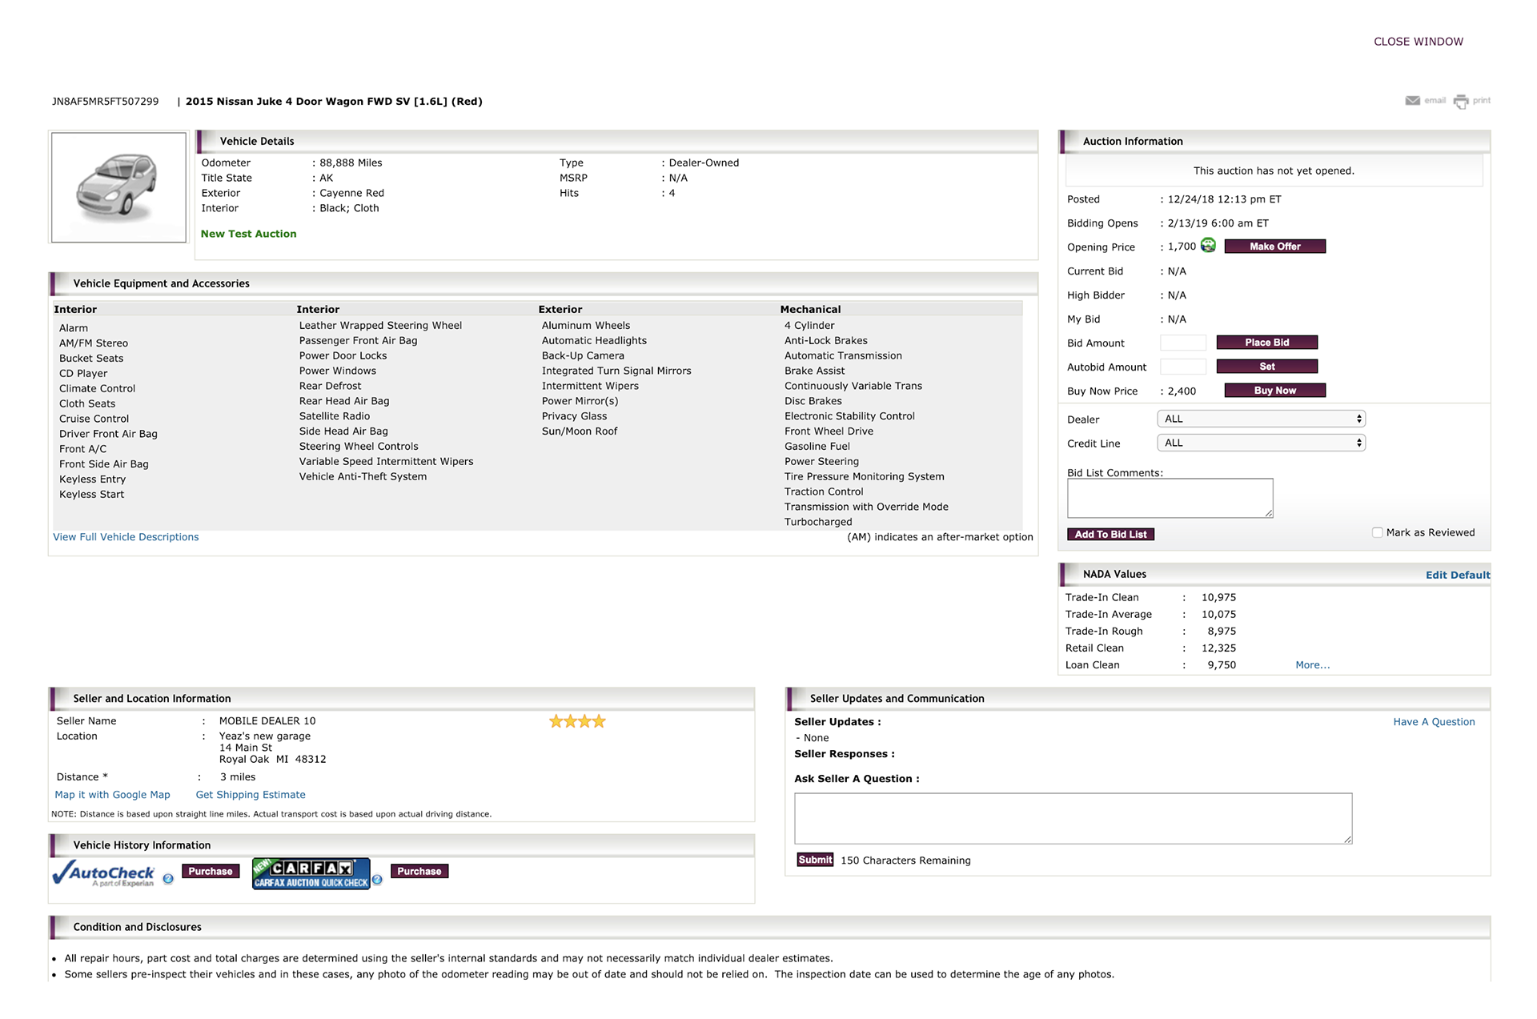Click Edit Default in NADA Values
Screen dimensions: 1537x1019
1458,575
